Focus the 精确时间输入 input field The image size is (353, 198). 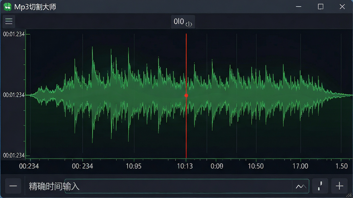pos(186,186)
